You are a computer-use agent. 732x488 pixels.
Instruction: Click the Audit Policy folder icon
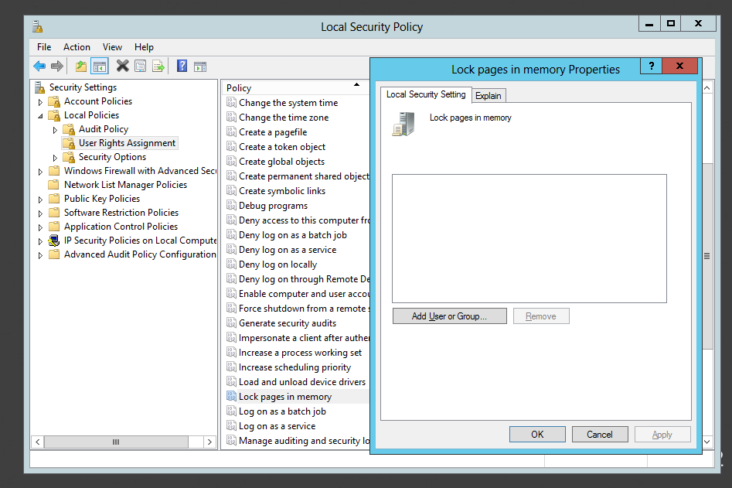coord(69,129)
